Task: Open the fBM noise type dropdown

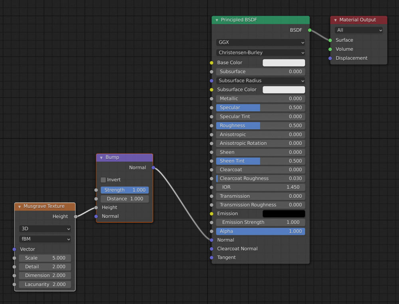Action: tap(45, 239)
